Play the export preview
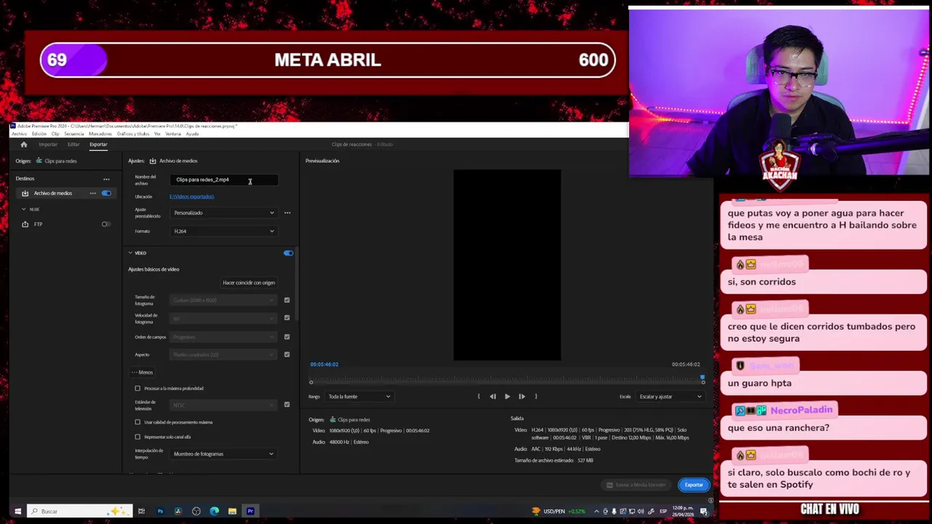 click(508, 397)
